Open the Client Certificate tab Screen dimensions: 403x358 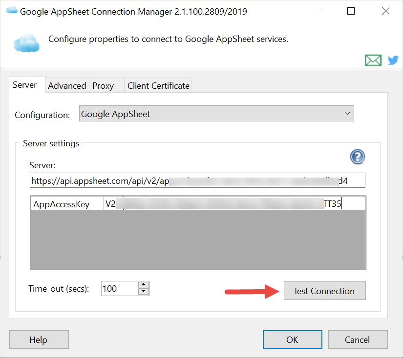[158, 85]
